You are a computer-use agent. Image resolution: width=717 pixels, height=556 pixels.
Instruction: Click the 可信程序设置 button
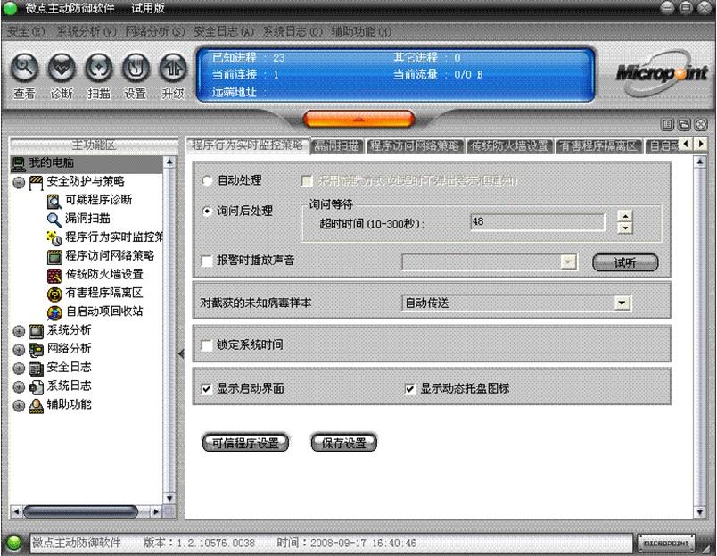(x=245, y=443)
